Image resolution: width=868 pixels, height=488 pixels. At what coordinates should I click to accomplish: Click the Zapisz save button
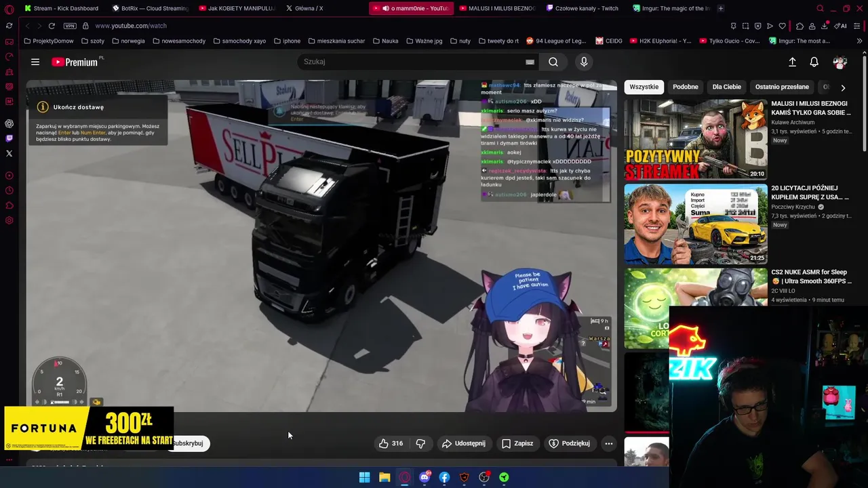tap(517, 443)
